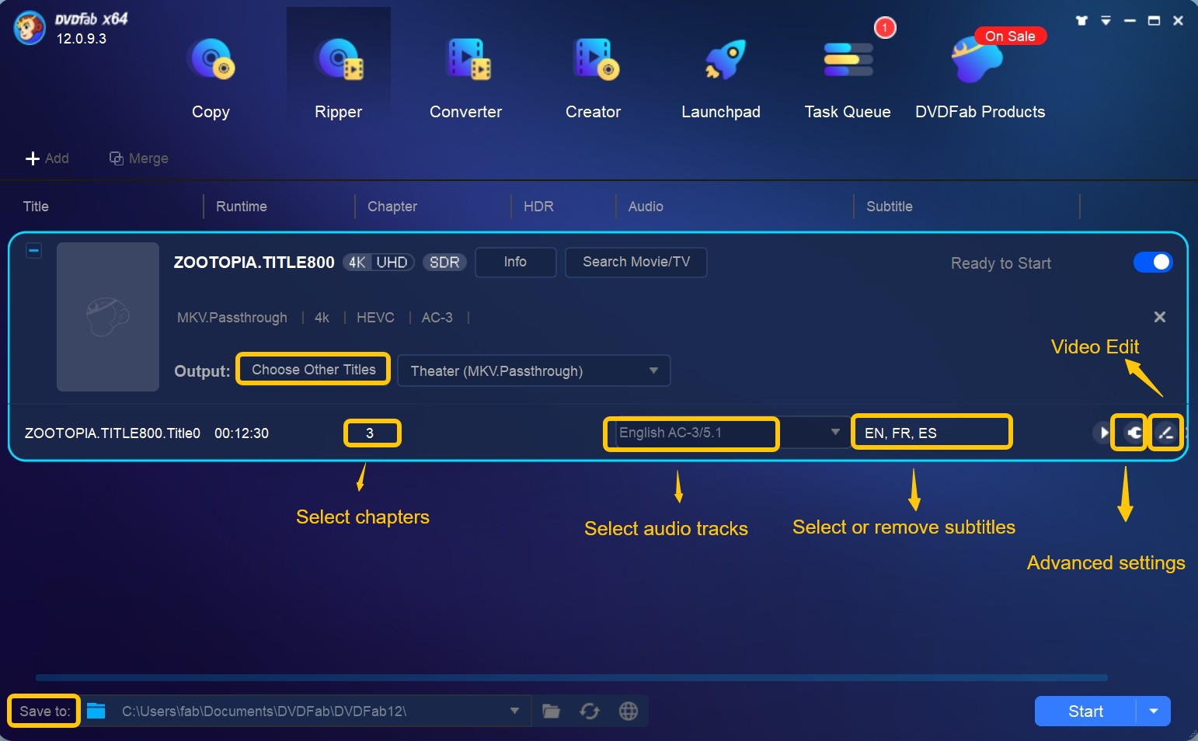
Task: Open the Copy module
Action: [211, 78]
